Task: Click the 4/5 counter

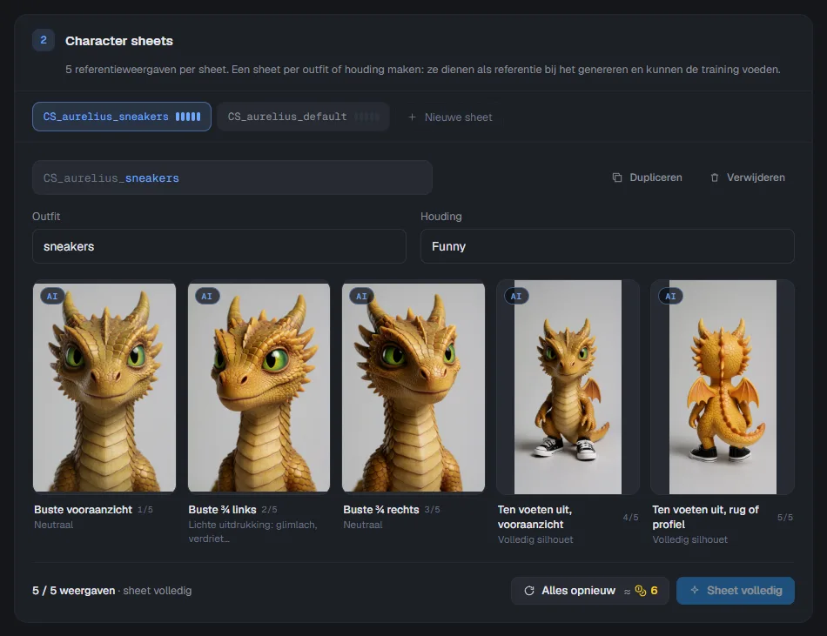Action: tap(630, 518)
